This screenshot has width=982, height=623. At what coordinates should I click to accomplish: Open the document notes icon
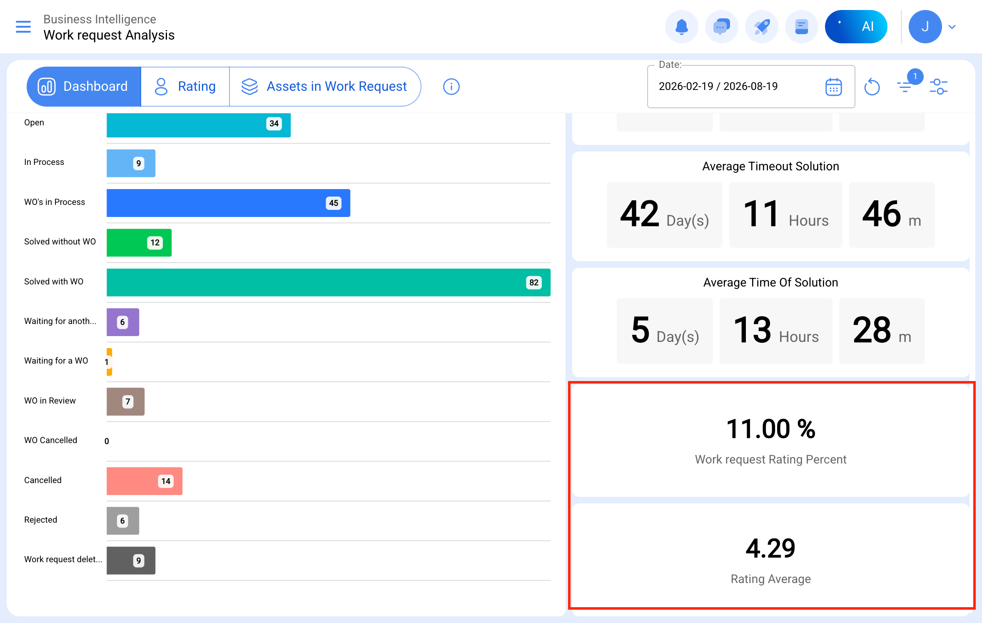(x=801, y=27)
